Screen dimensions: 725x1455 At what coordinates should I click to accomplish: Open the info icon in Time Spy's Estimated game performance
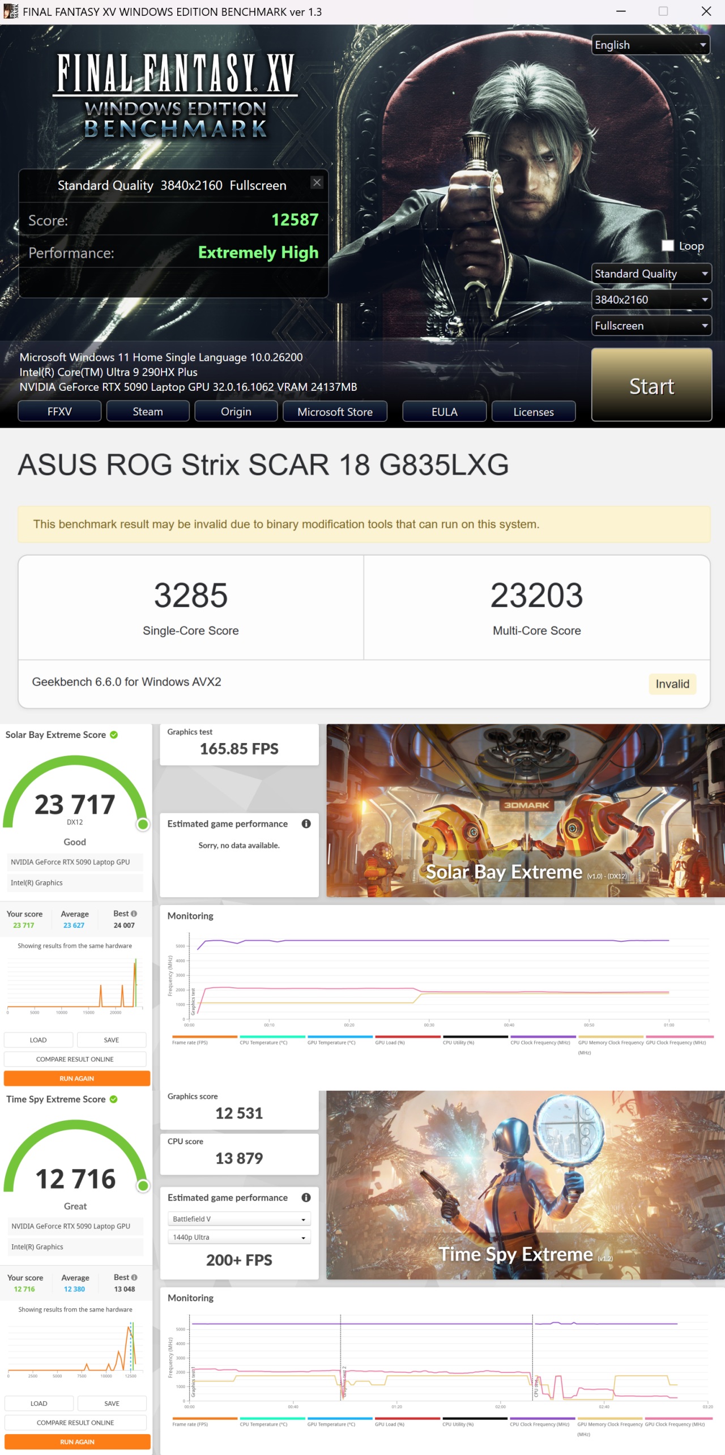coord(306,1197)
